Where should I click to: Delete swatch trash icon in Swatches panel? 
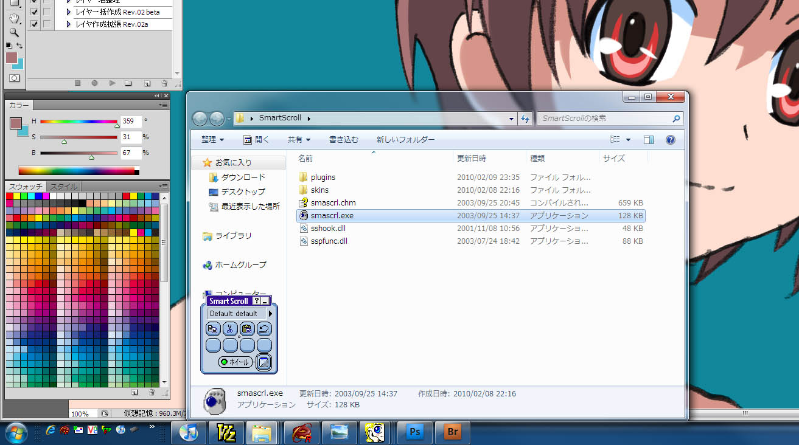pyautogui.click(x=151, y=393)
